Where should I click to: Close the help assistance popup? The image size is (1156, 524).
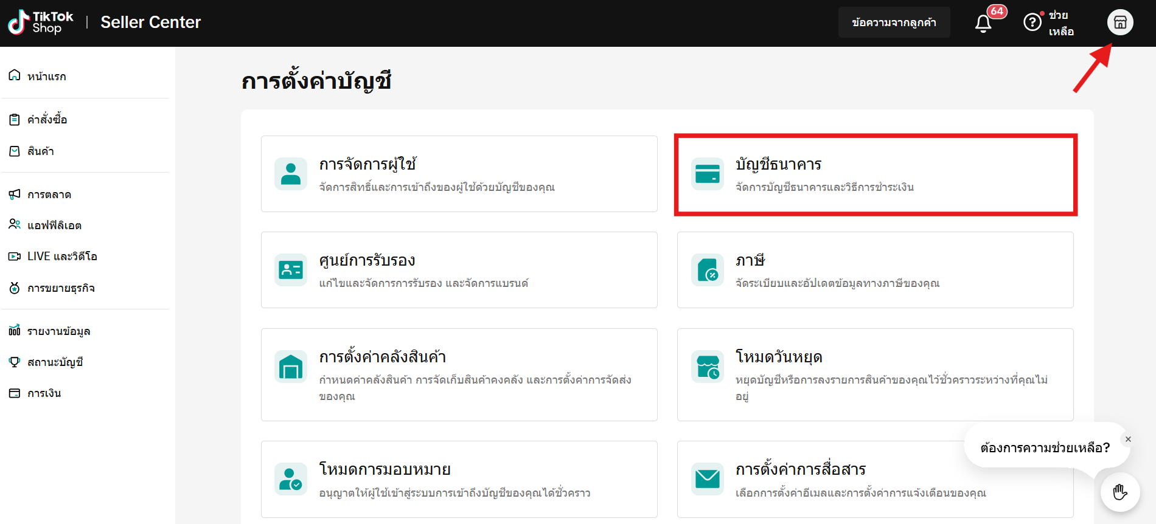tap(1128, 439)
